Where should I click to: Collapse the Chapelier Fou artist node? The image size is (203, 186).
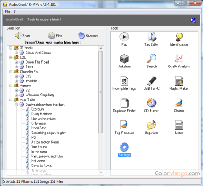point(11,72)
